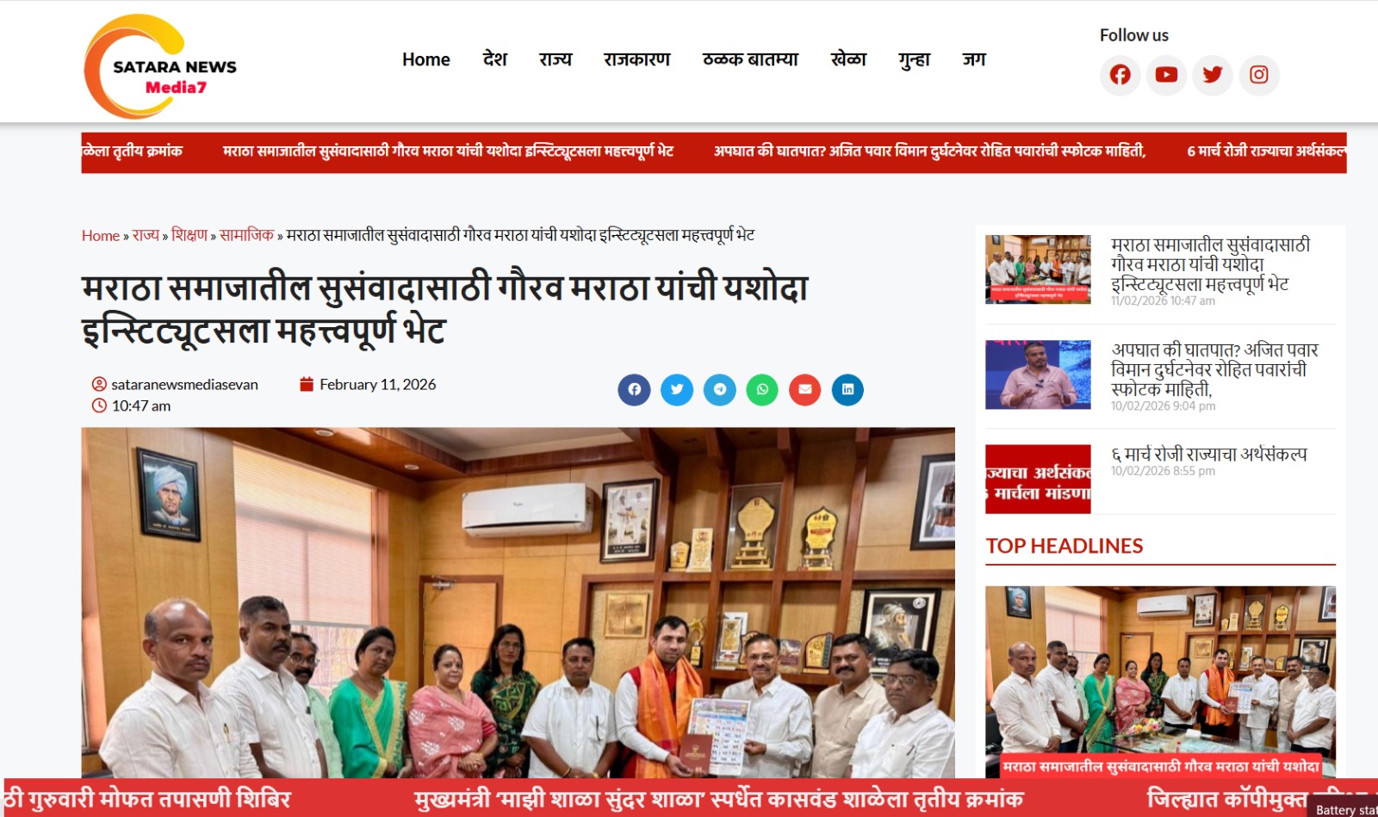Share article via Telegram icon
1378x817 pixels.
(720, 389)
